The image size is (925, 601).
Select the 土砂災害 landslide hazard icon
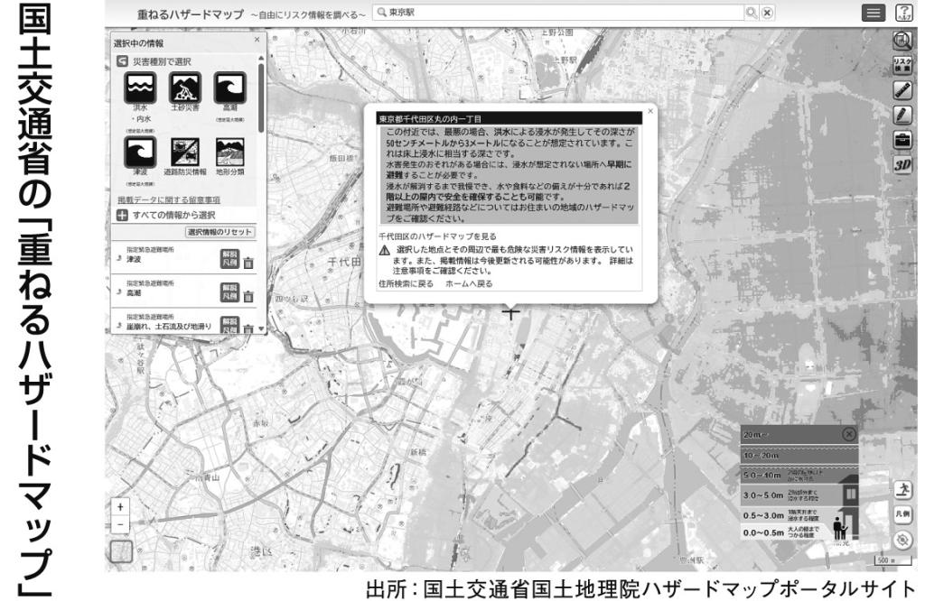(x=184, y=93)
